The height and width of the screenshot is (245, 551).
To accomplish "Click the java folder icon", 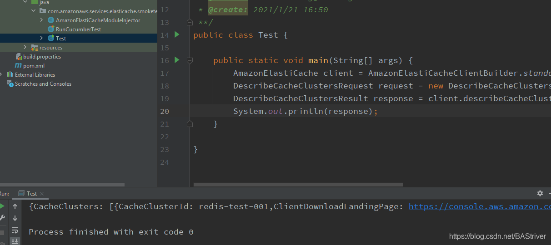I will coord(35,2).
